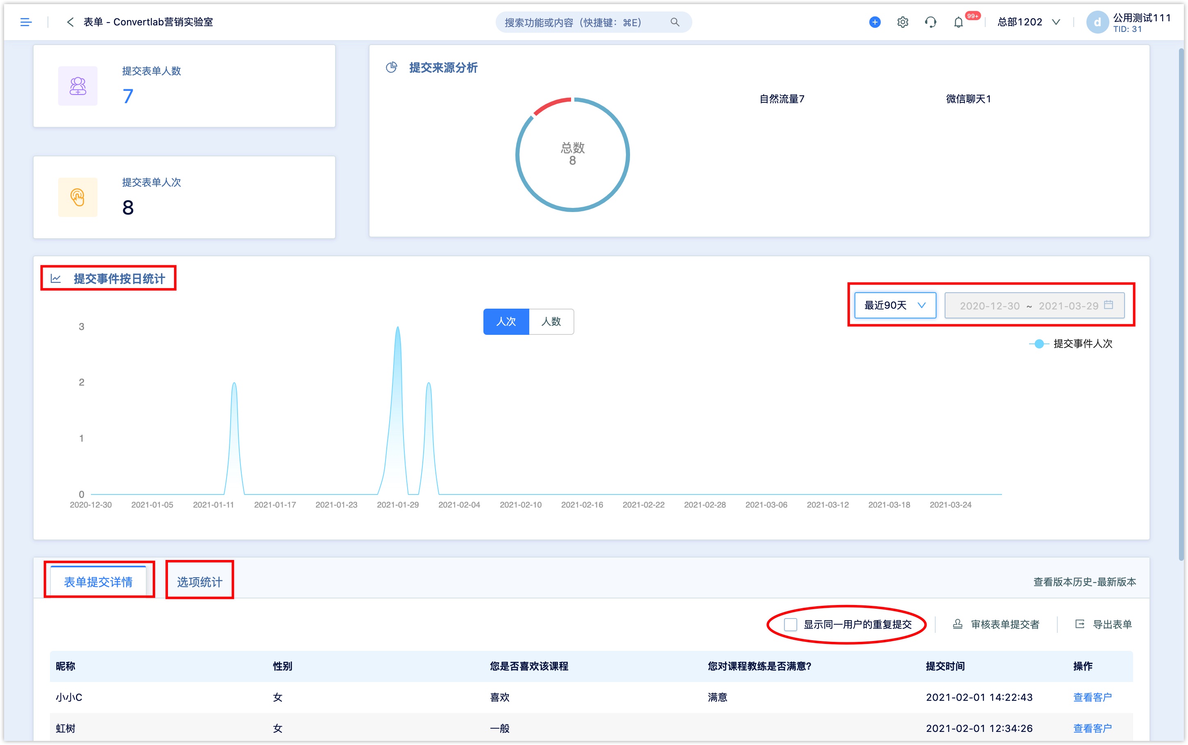This screenshot has height=745, width=1188.
Task: Click the submission count tap icon
Action: pos(78,197)
